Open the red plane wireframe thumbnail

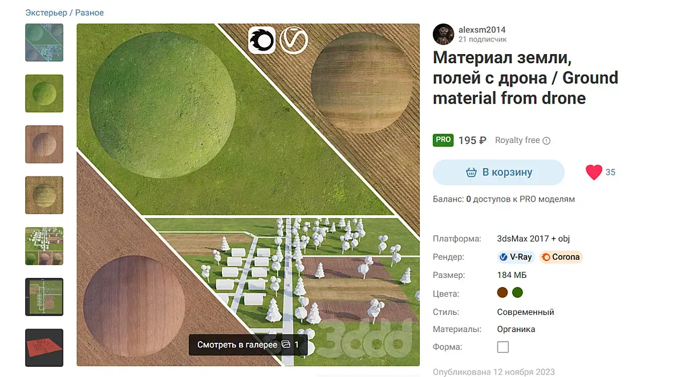[x=44, y=348]
